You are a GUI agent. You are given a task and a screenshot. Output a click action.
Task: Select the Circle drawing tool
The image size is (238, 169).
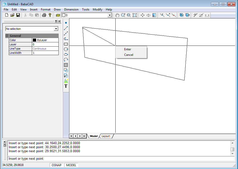point(66,49)
